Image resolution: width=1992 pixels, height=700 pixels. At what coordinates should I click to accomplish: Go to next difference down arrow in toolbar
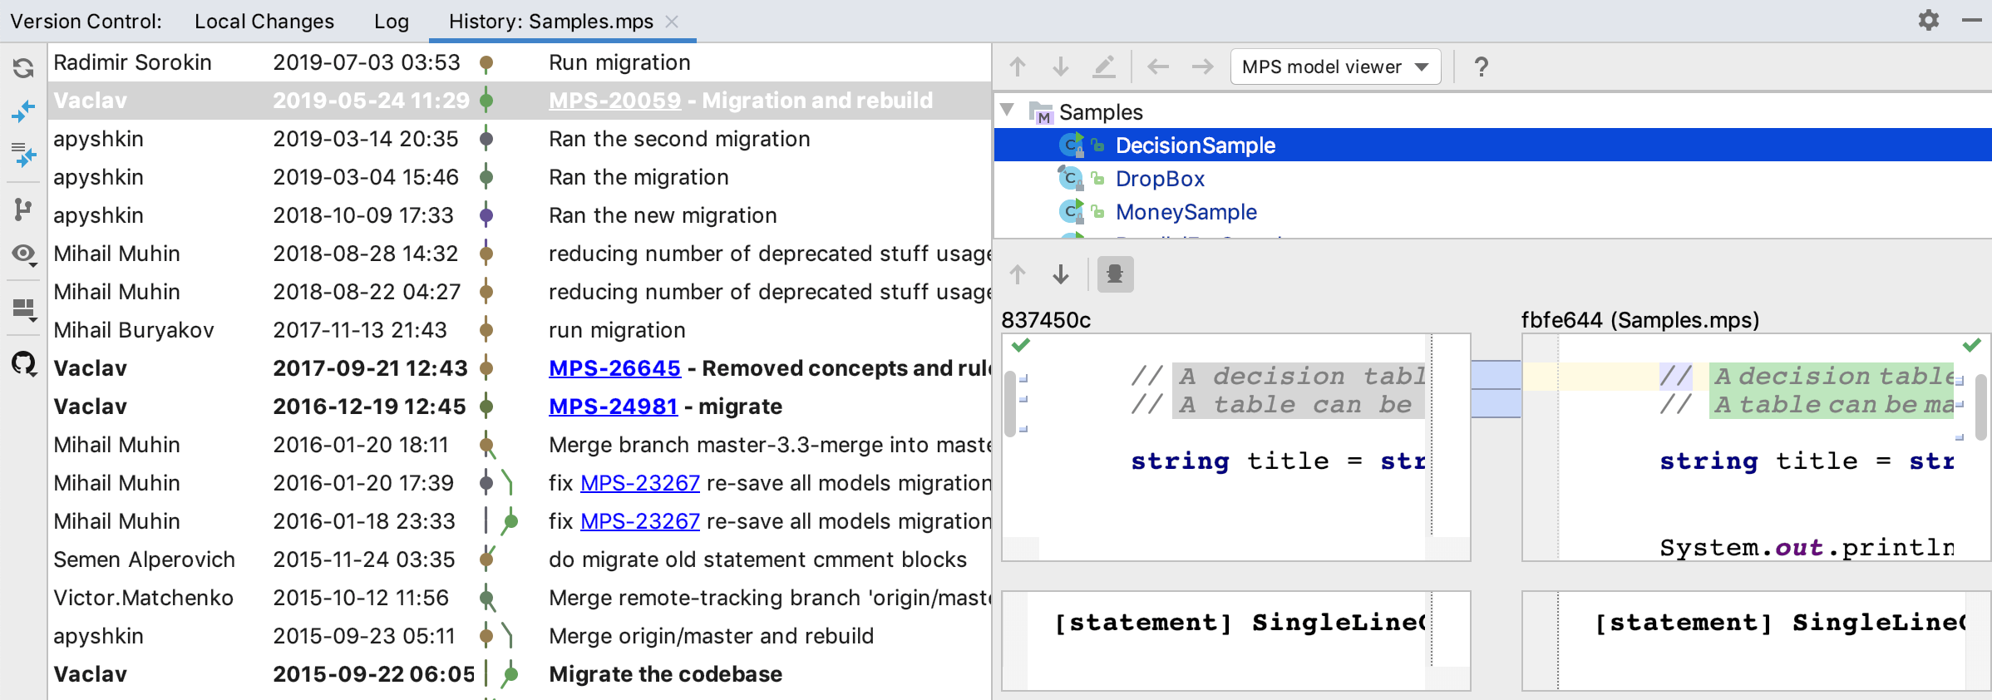(x=1060, y=67)
